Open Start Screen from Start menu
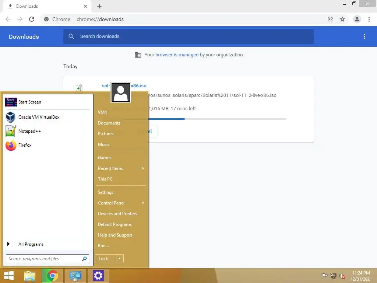Viewport: 377px width, 283px height. [x=47, y=102]
